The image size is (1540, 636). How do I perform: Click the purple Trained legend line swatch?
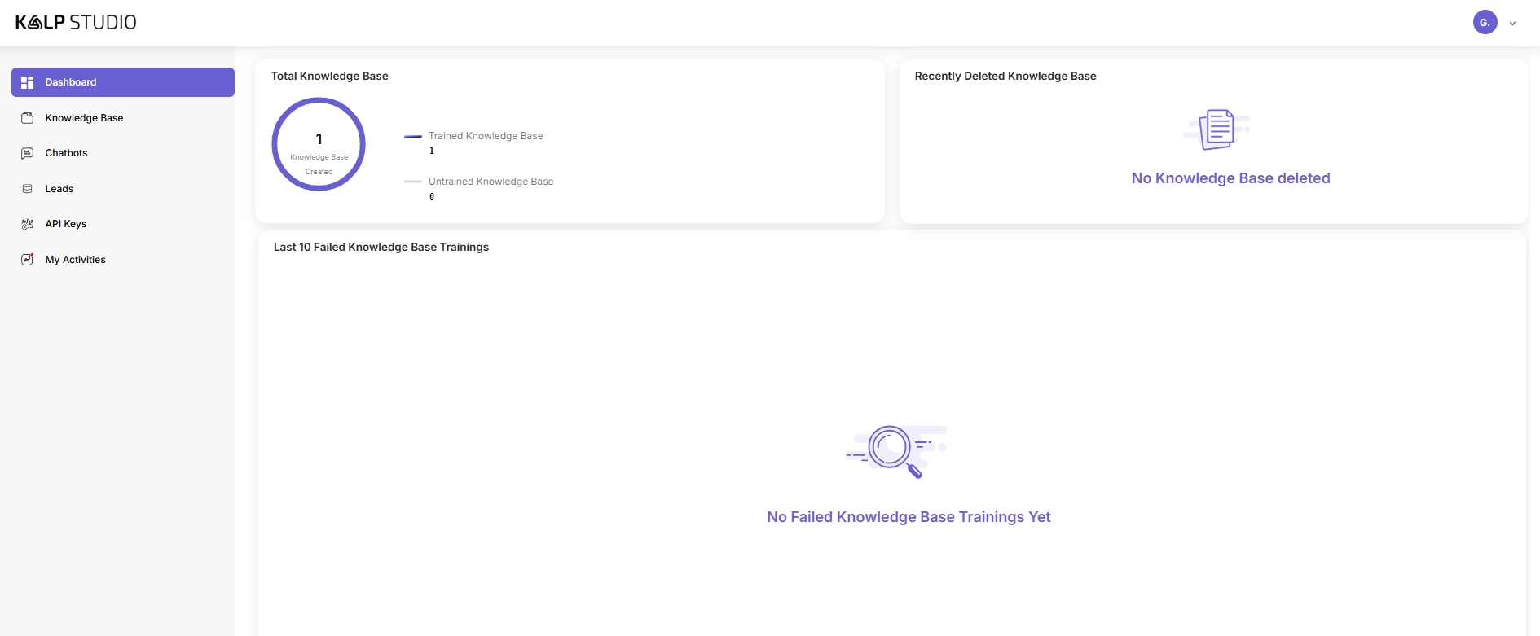point(413,136)
